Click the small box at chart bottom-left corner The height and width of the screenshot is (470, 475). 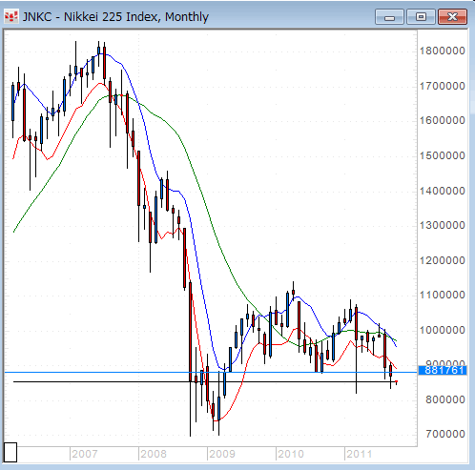click(10, 452)
